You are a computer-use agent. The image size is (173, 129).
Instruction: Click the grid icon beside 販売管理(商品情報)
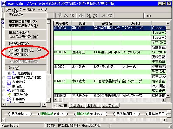point(9,77)
